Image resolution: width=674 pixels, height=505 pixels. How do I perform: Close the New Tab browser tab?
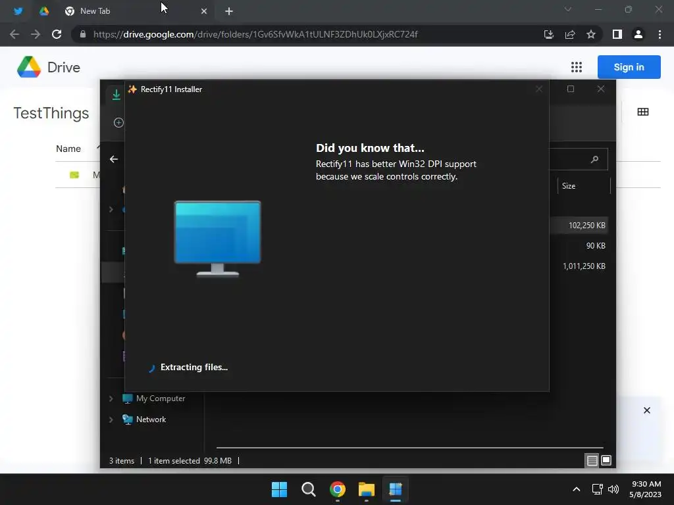click(x=204, y=11)
